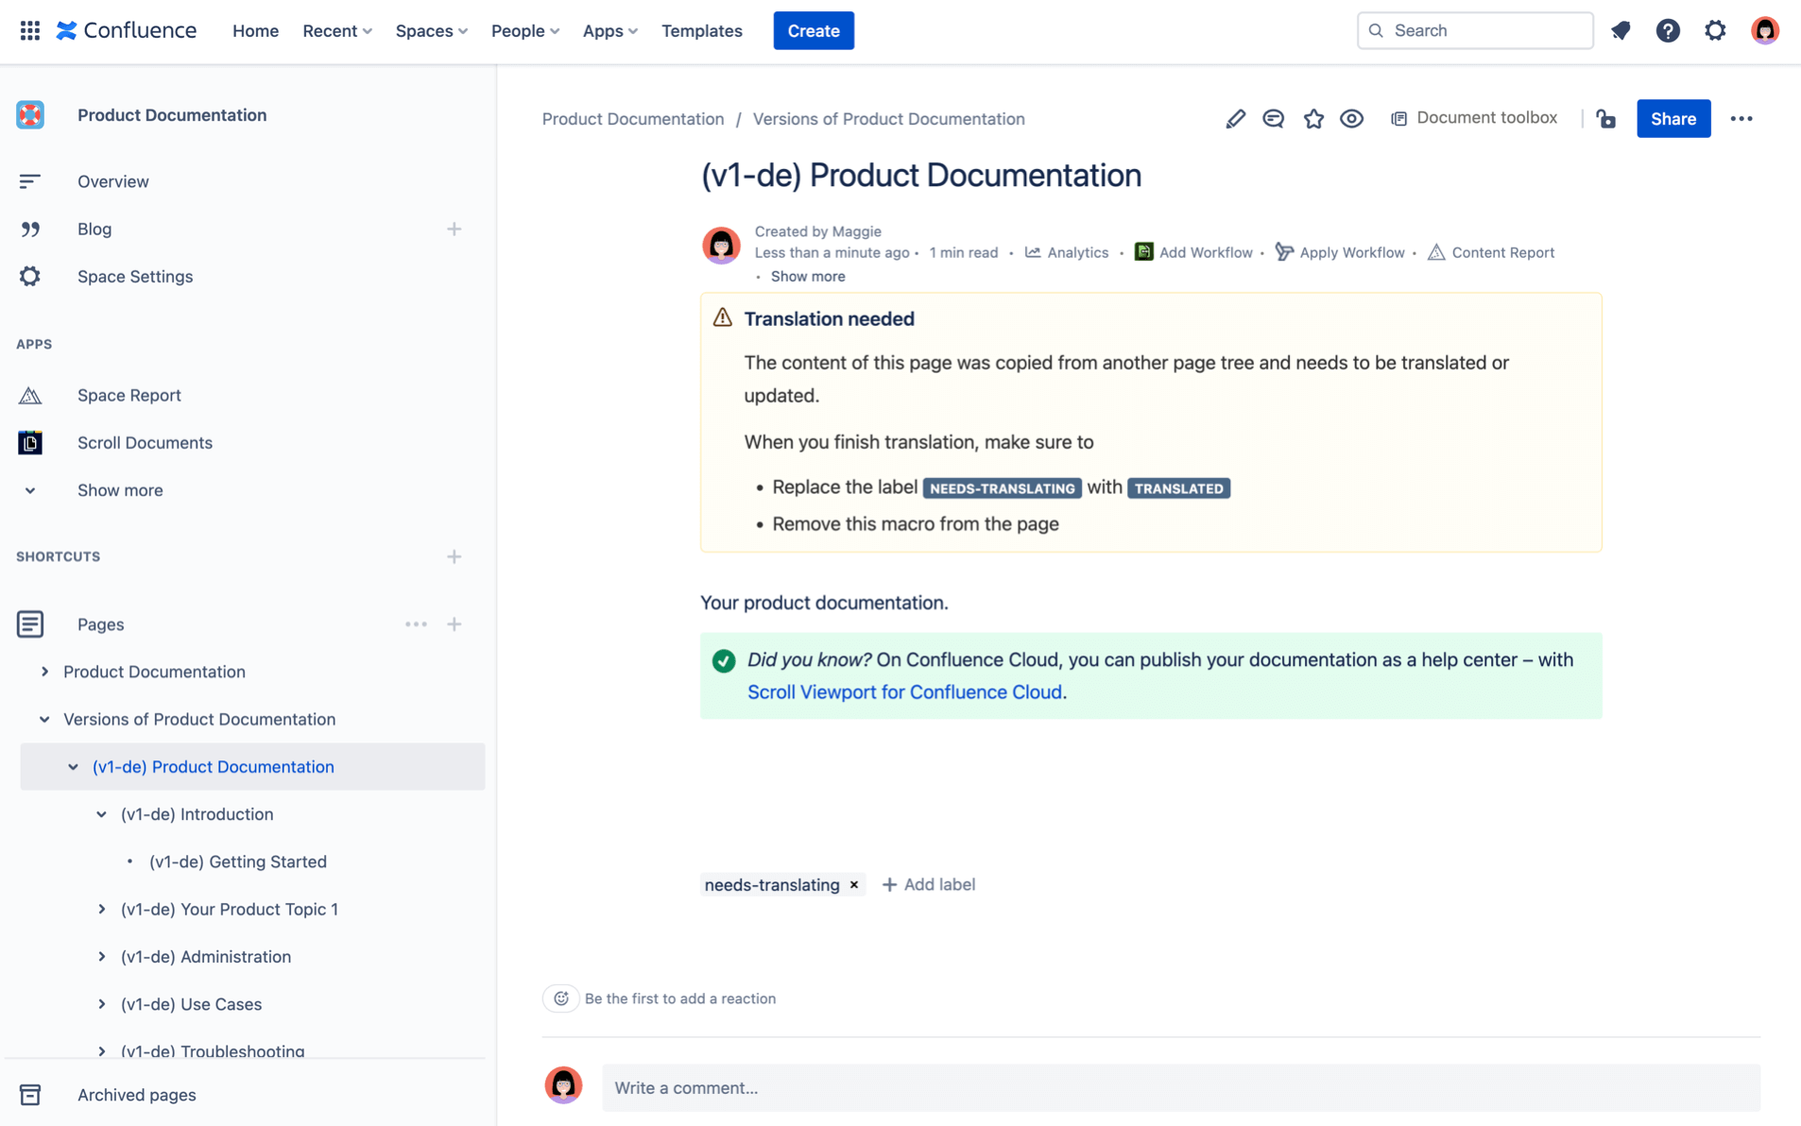Click the edit pencil icon

[1235, 119]
